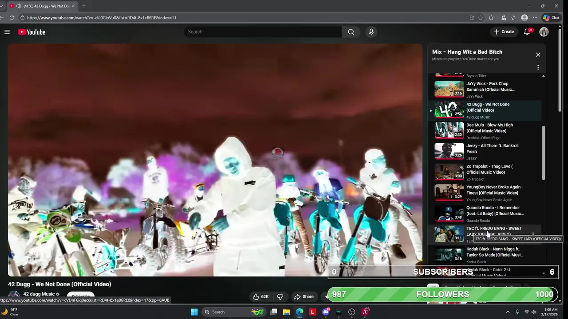Screen dimensions: 568x319
Task: Open the Mix playlist options menu
Action: pos(538,67)
